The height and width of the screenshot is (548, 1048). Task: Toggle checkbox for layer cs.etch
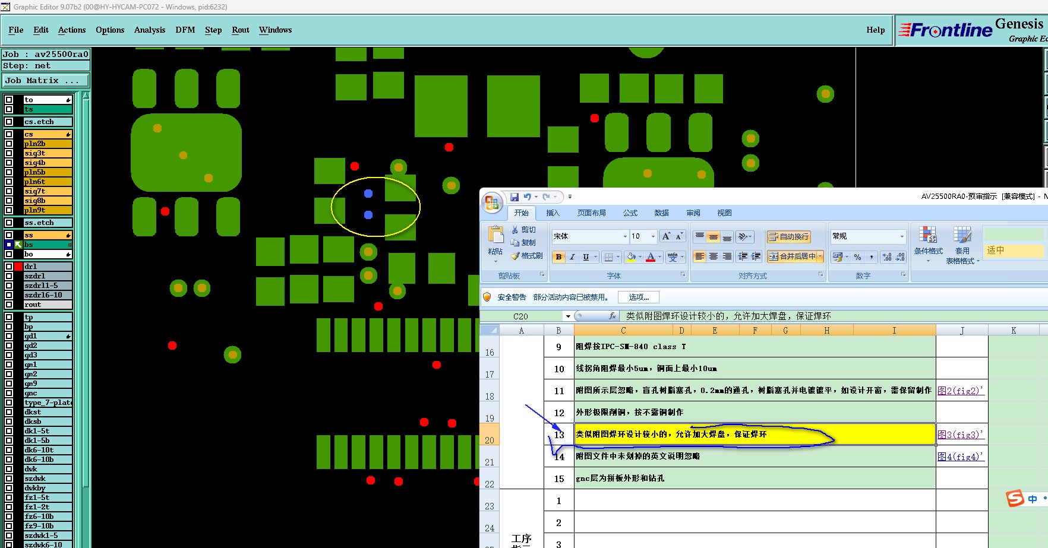[x=9, y=122]
